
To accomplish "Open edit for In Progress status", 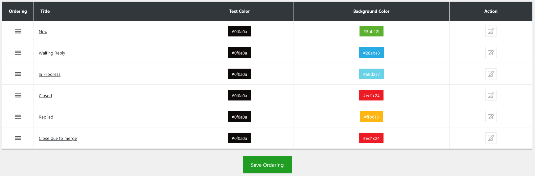I will pyautogui.click(x=491, y=74).
